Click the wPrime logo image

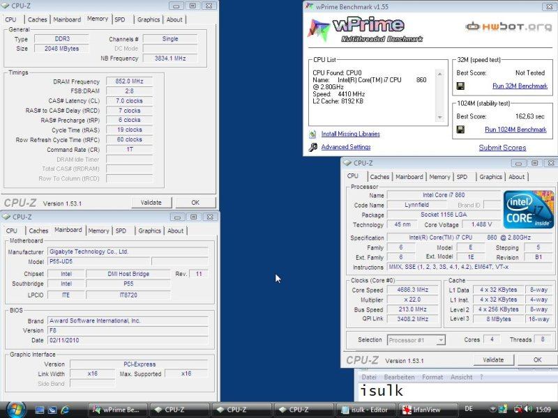365,30
